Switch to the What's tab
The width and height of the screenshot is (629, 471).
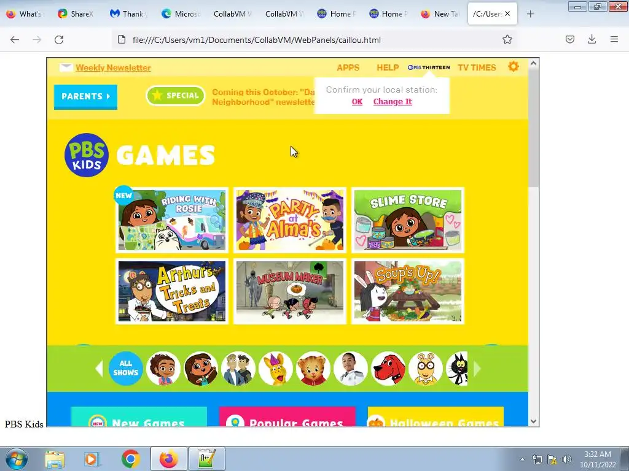(x=25, y=14)
